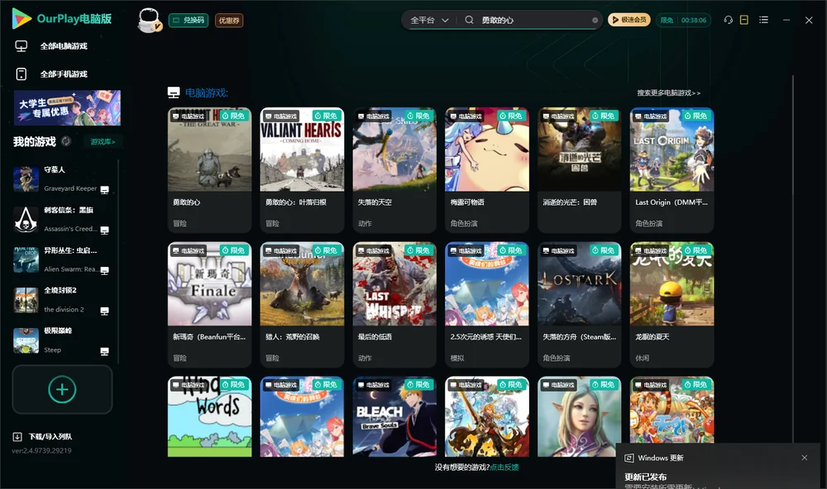Click the PC platform icon beside Assassin's Creed
827x489 pixels.
click(104, 230)
